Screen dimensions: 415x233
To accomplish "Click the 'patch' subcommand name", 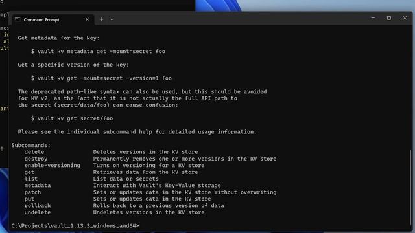I will click(x=32, y=192).
